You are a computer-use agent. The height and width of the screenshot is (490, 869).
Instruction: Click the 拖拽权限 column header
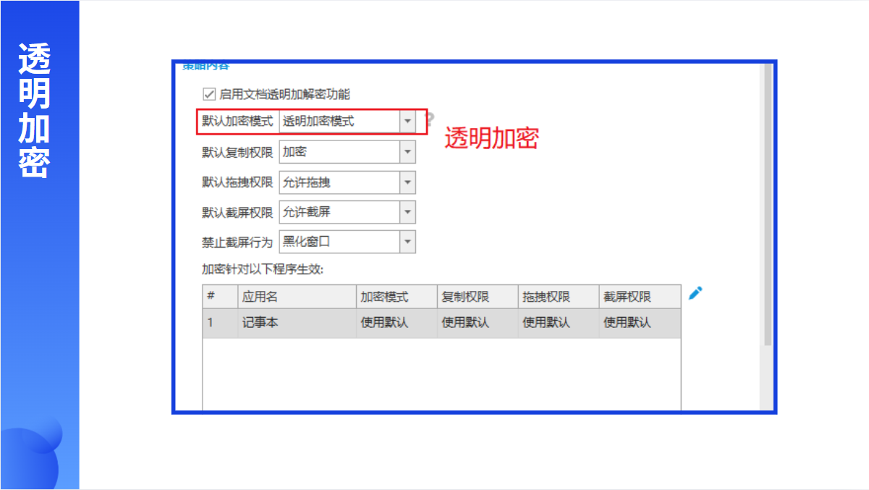click(x=559, y=297)
